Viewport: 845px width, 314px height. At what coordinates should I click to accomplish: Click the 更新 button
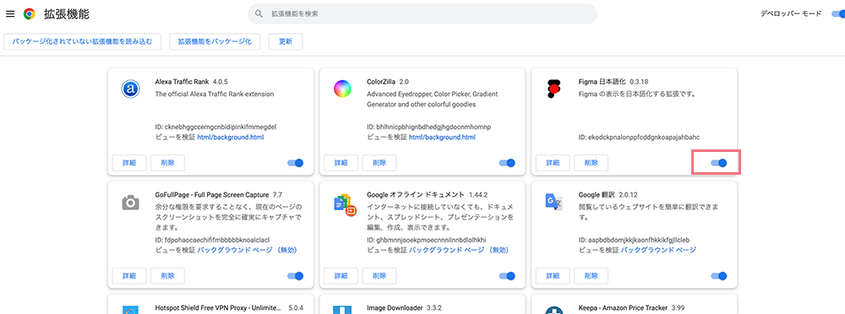[x=285, y=41]
